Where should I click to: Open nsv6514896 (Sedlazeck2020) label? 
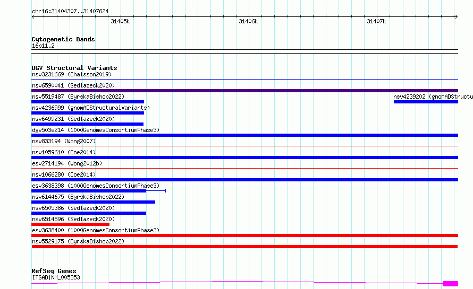[73, 219]
